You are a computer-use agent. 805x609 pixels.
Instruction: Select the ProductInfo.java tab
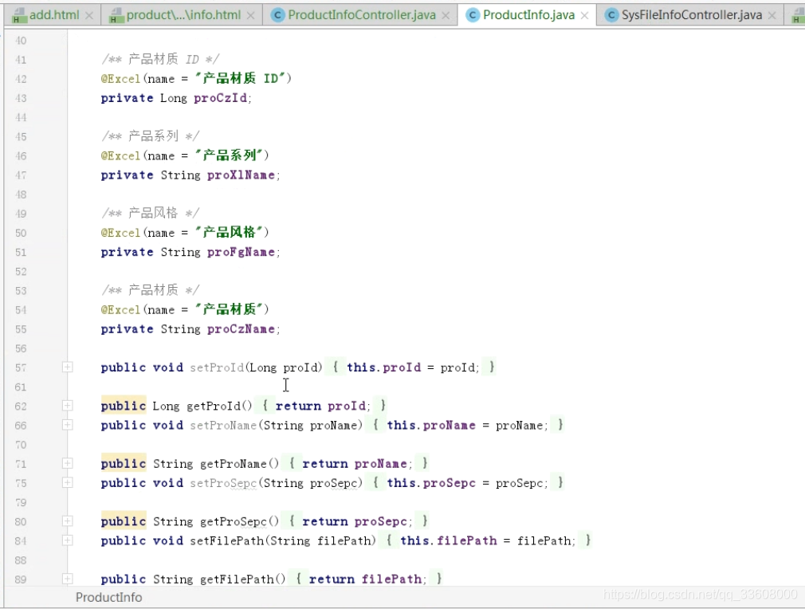pos(528,15)
